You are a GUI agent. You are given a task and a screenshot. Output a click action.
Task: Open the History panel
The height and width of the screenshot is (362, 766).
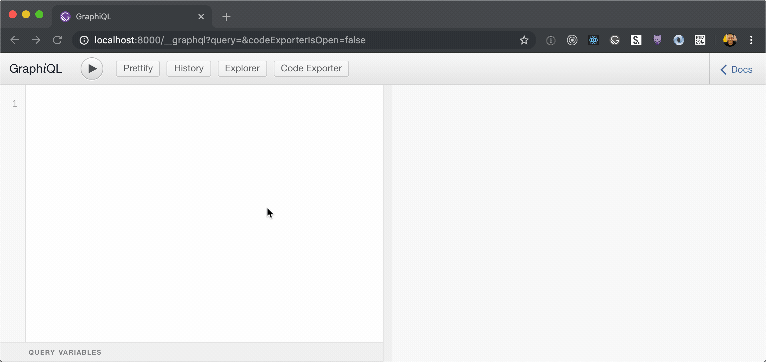coord(189,68)
